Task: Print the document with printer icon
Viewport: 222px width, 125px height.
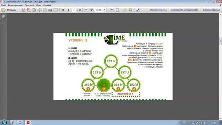Action: pos(50,10)
